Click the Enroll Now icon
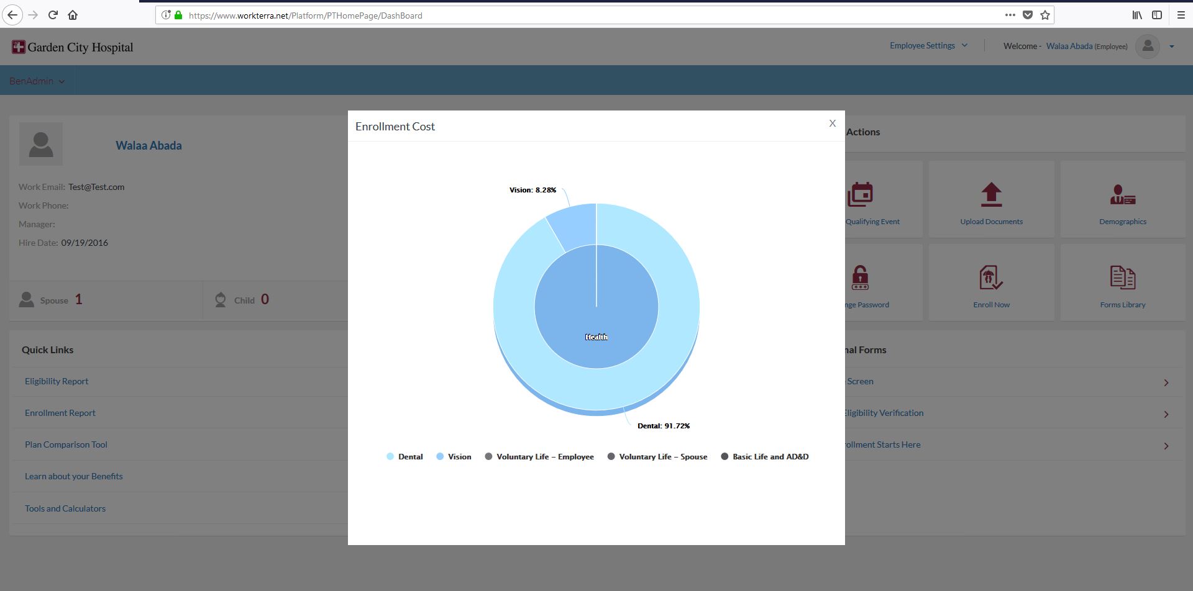 tap(991, 278)
